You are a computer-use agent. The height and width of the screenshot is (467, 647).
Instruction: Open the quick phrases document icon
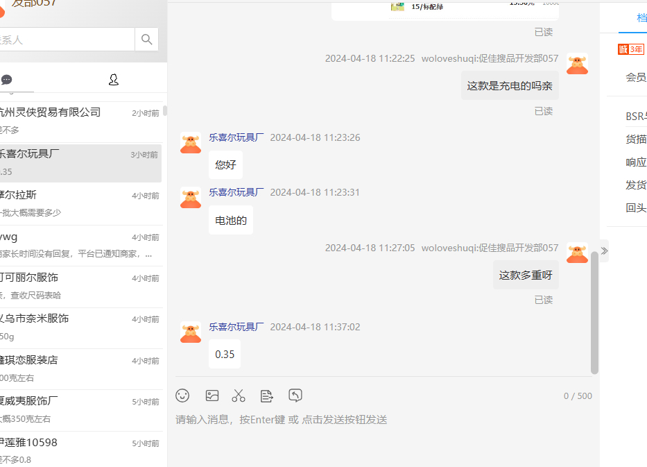tap(266, 396)
